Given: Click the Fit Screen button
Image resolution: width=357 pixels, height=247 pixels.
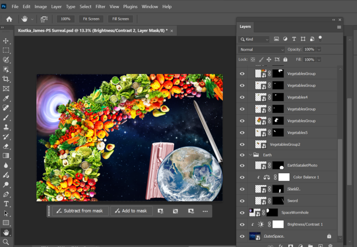Looking at the screenshot, I should [91, 19].
